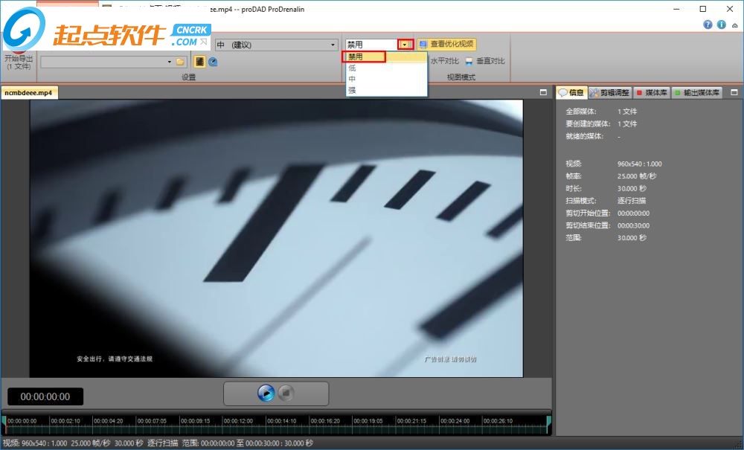Choose 强 from the dropdown list
Viewport: 744px width, 450px height.
coord(353,90)
